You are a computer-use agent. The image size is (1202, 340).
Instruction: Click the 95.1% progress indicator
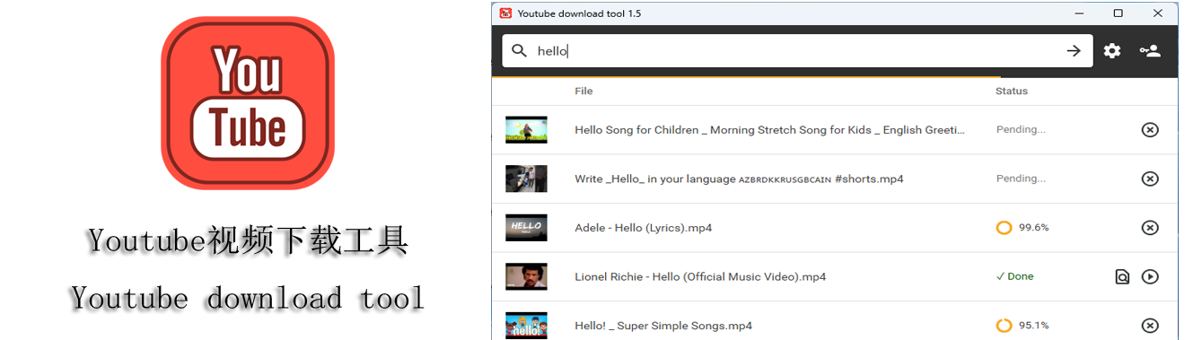click(1022, 326)
